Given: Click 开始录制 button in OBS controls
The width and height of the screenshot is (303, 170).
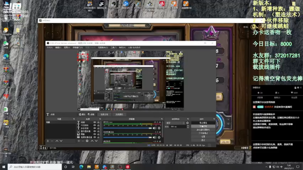Looking at the screenshot, I should pyautogui.click(x=203, y=126).
